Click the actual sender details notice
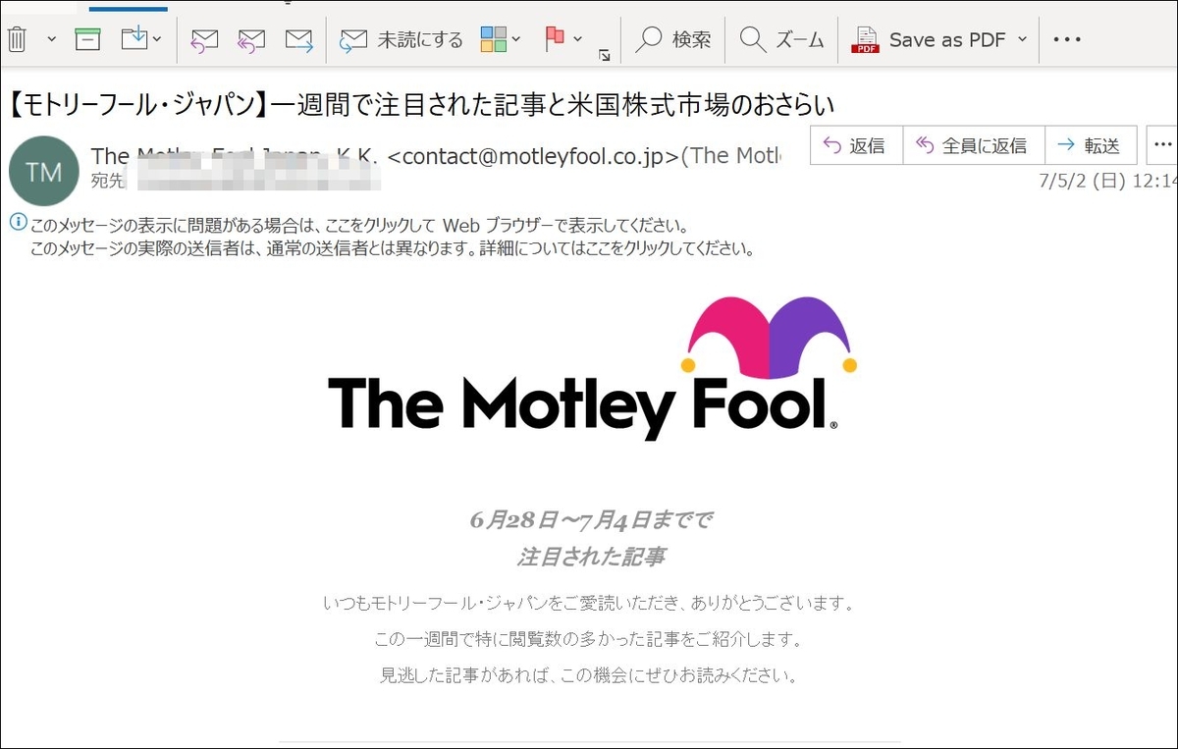Viewport: 1178px width, 749px height. (x=392, y=248)
